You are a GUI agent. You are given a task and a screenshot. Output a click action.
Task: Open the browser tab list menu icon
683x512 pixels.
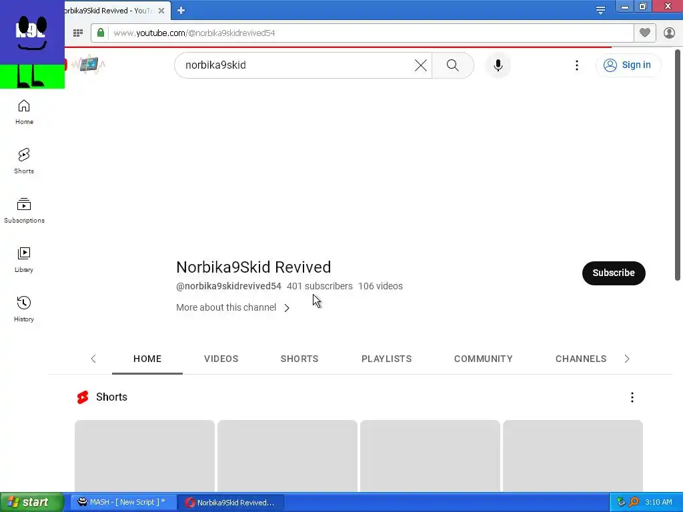pyautogui.click(x=600, y=11)
